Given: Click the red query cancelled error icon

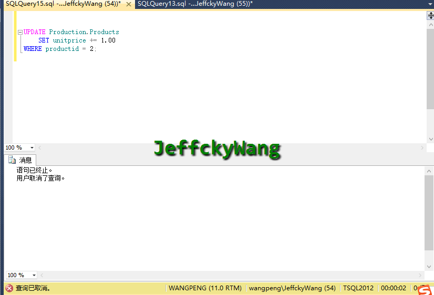Looking at the screenshot, I should point(9,288).
